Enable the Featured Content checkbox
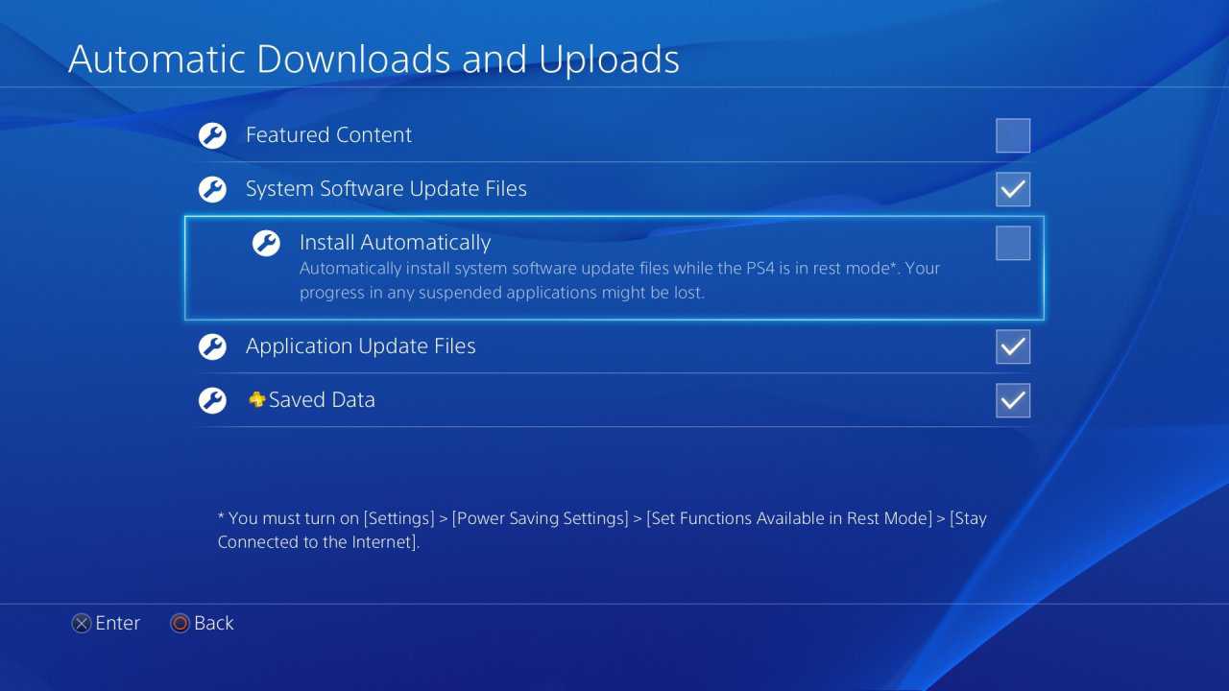Viewport: 1229px width, 691px height. pos(1013,135)
